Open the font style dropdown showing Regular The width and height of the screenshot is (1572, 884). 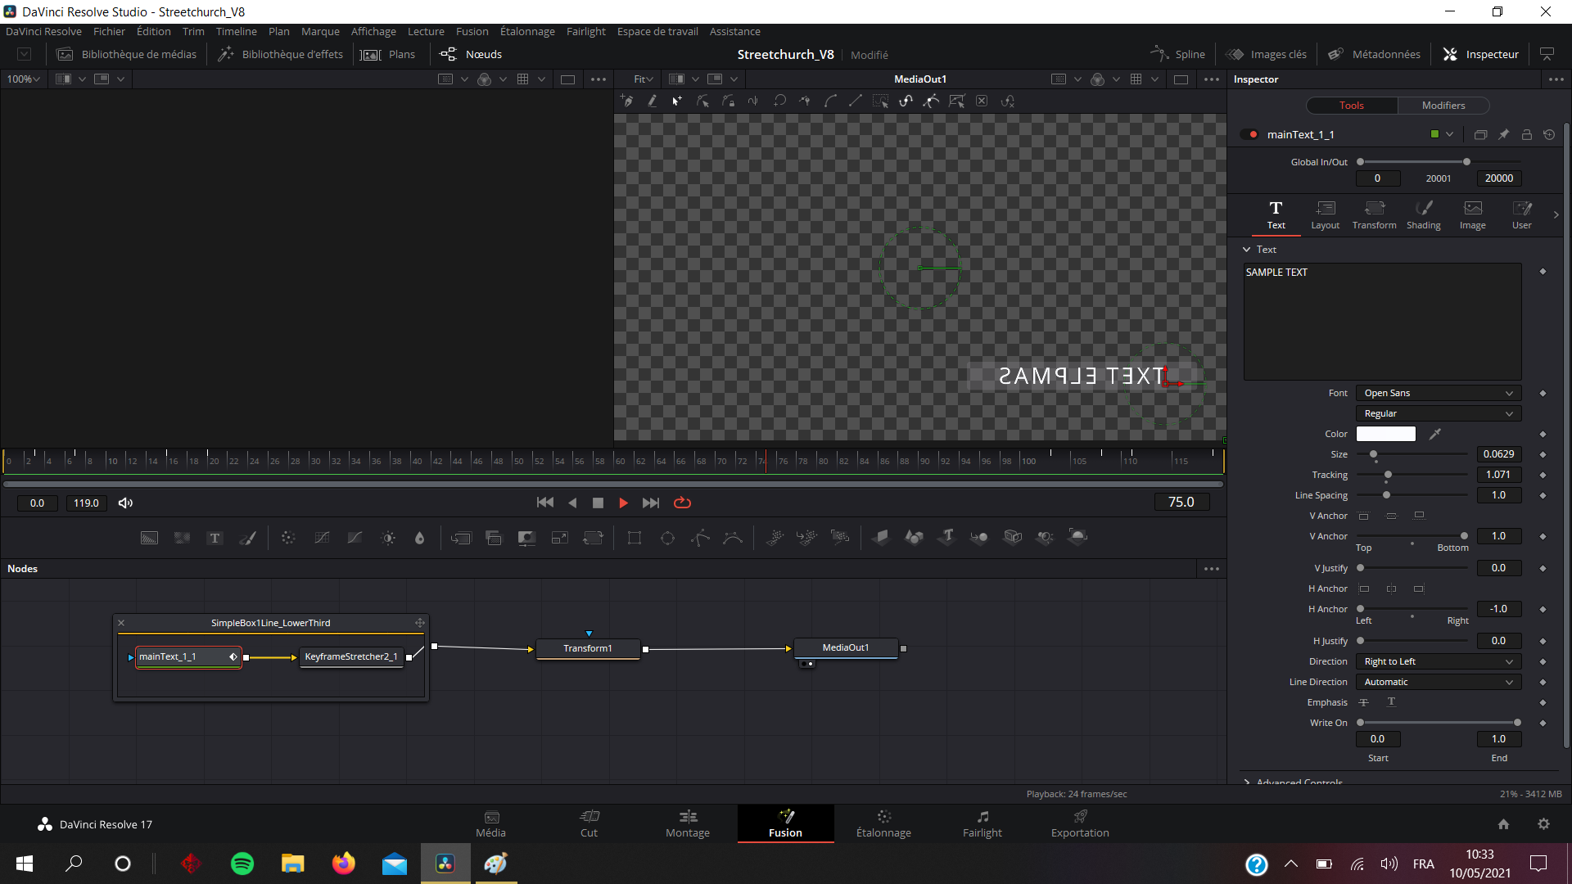point(1439,413)
